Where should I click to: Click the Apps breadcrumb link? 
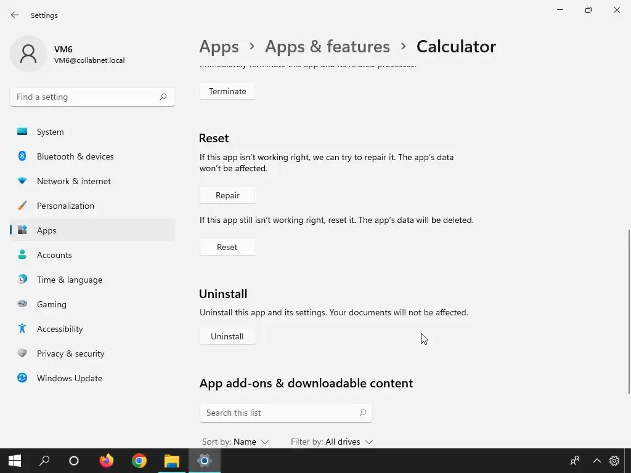[219, 47]
